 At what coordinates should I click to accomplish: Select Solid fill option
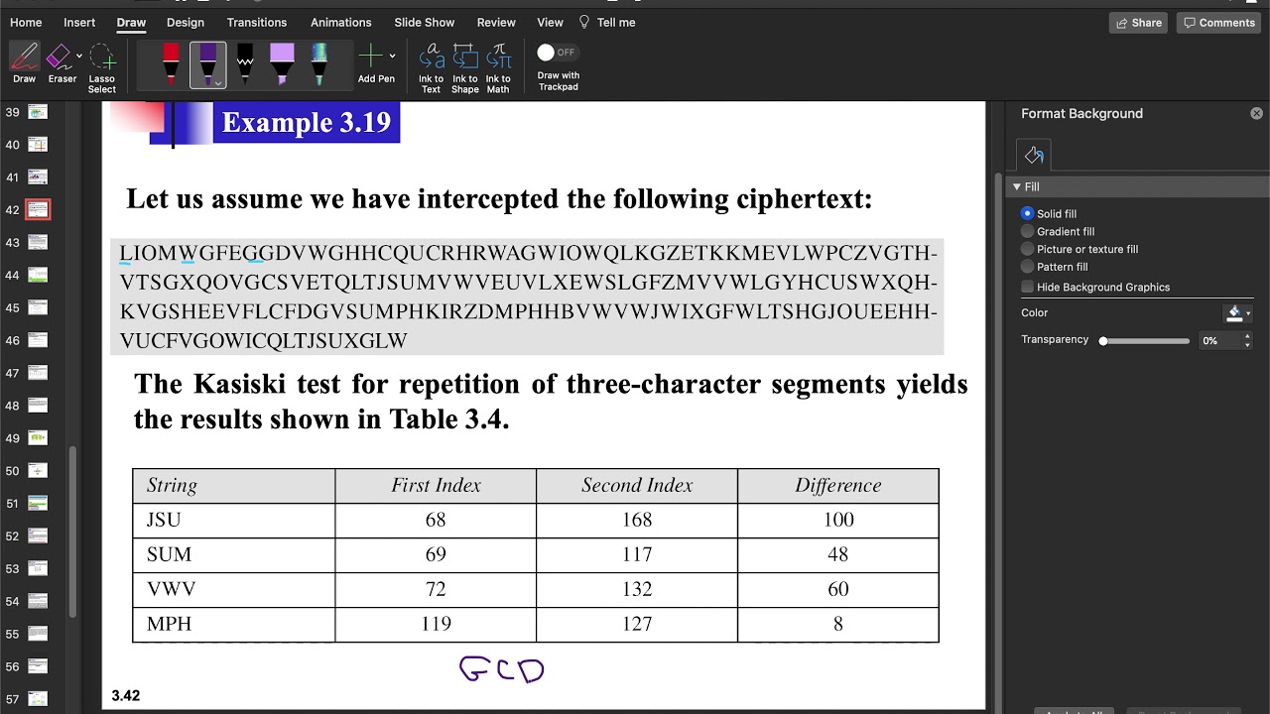(1027, 213)
